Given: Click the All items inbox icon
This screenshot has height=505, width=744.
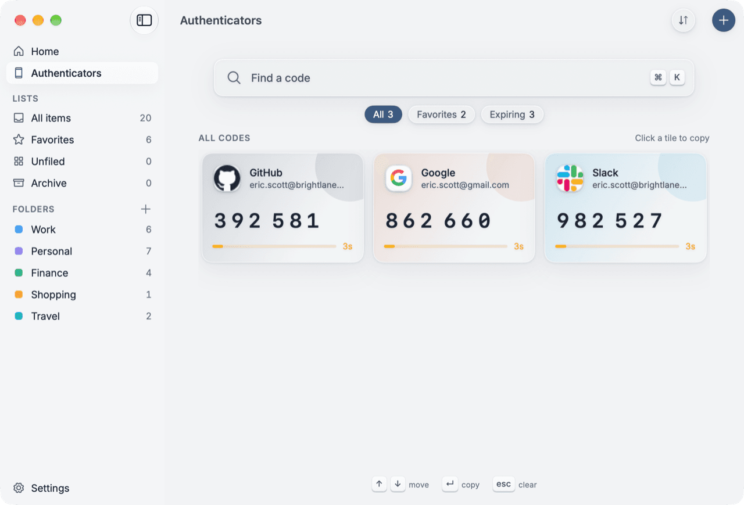Looking at the screenshot, I should [19, 118].
